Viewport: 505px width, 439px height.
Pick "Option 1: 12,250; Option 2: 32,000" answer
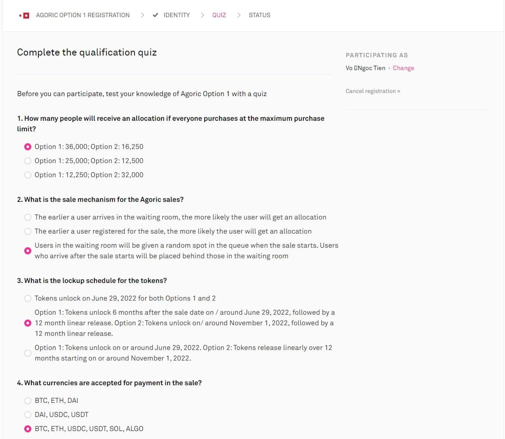28,175
